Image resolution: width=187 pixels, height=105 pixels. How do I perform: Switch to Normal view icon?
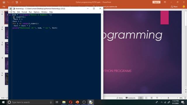point(141,98)
